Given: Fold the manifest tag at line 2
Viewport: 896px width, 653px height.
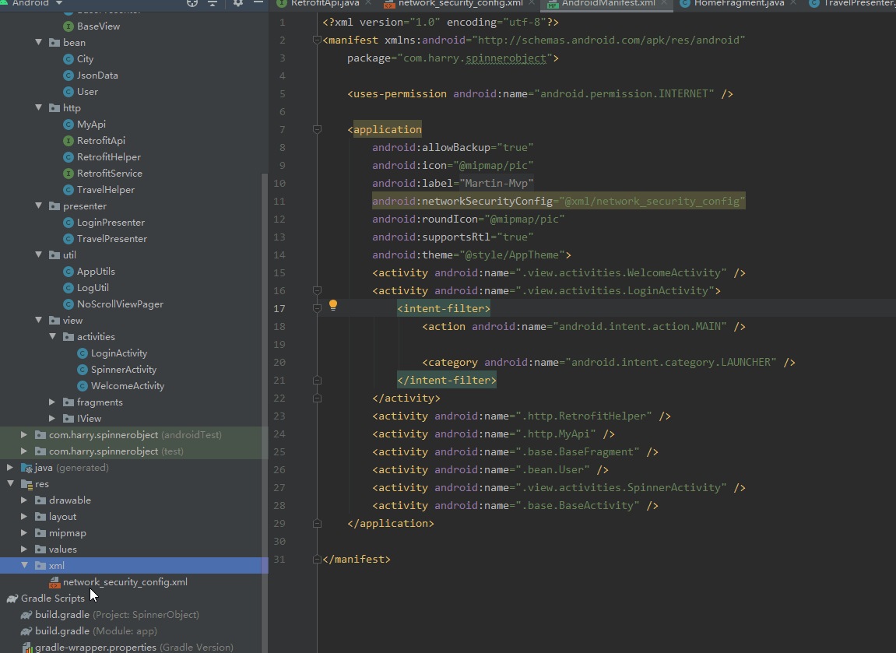Looking at the screenshot, I should point(317,40).
